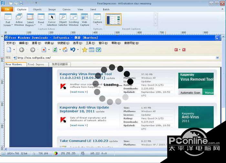226x163 pixels.
Task: Open the Full Screen dropdown arrow
Action: coord(12,25)
